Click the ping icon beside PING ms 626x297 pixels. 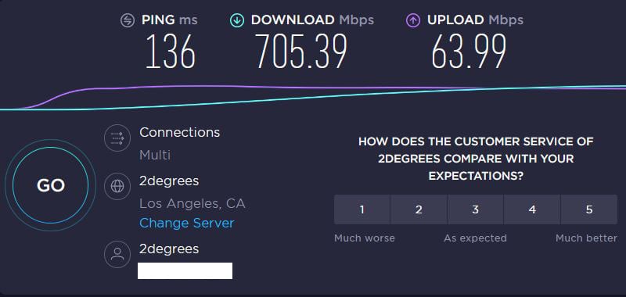click(128, 20)
